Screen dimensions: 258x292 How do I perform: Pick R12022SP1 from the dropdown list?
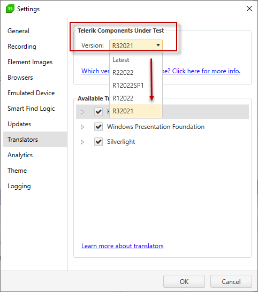(x=136, y=86)
